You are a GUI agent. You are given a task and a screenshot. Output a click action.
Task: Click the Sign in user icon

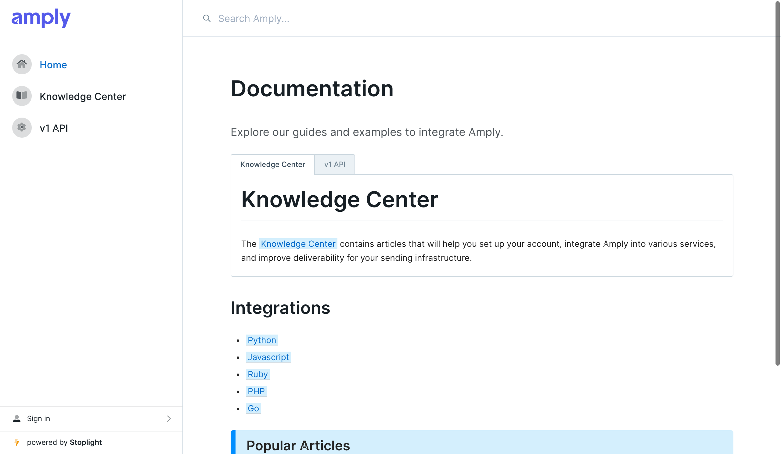pyautogui.click(x=17, y=418)
